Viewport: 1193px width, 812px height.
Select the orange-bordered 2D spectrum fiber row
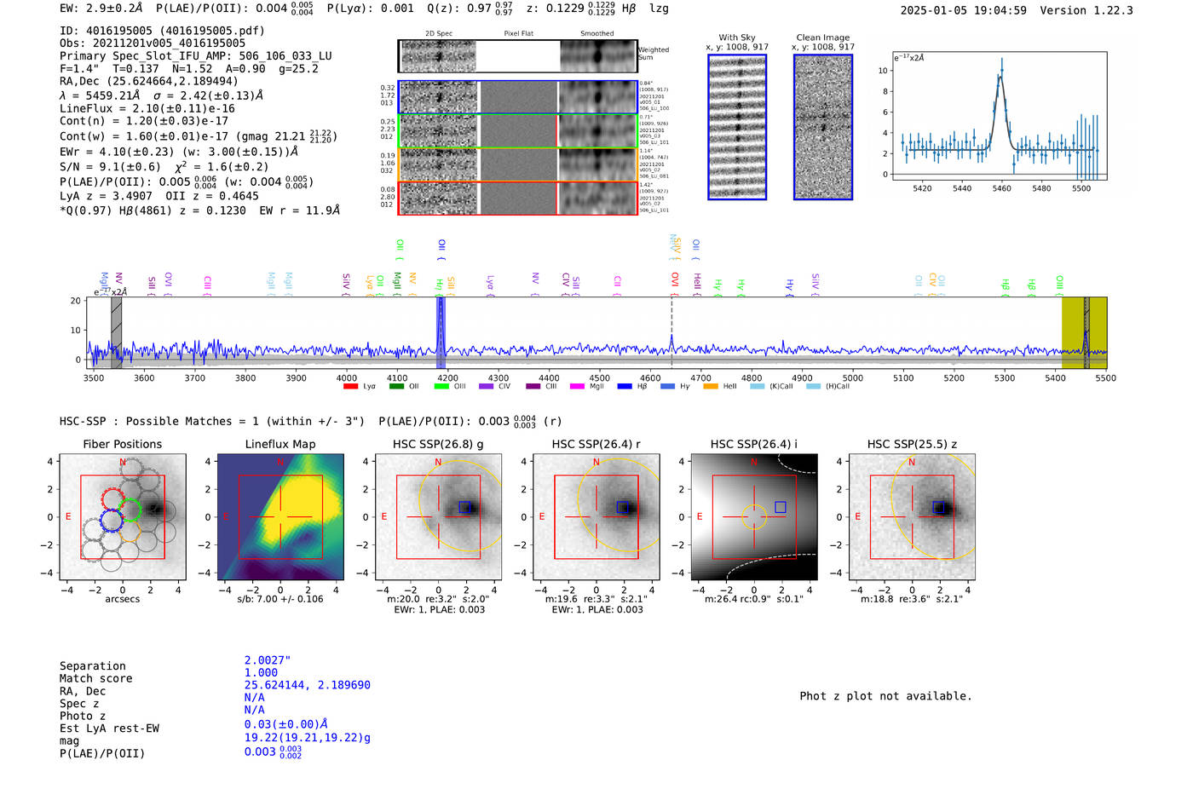pyautogui.click(x=517, y=164)
